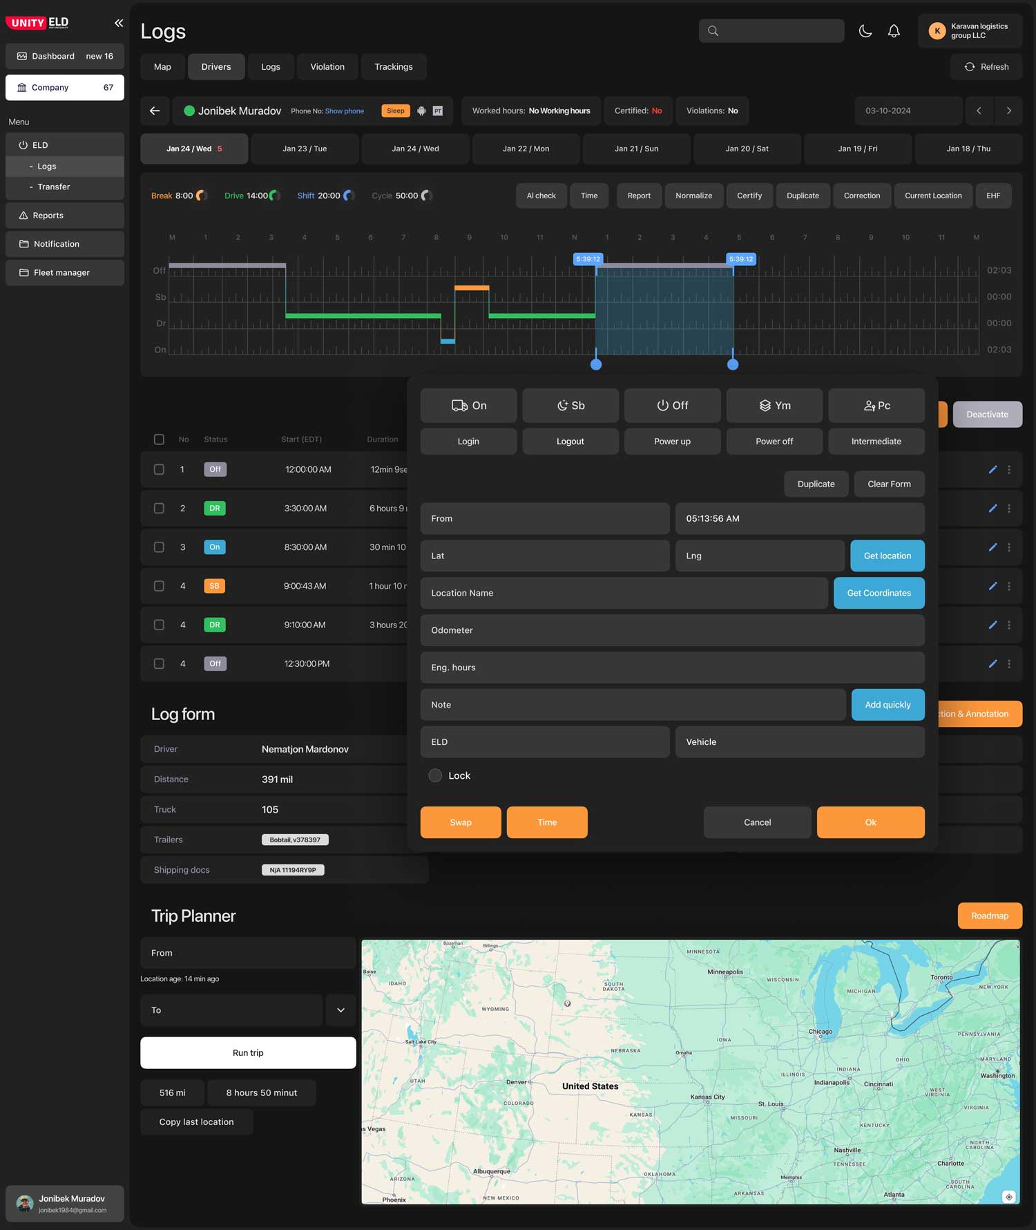Image resolution: width=1036 pixels, height=1230 pixels.
Task: Click the Android device icon beside Sleep
Action: coord(421,111)
